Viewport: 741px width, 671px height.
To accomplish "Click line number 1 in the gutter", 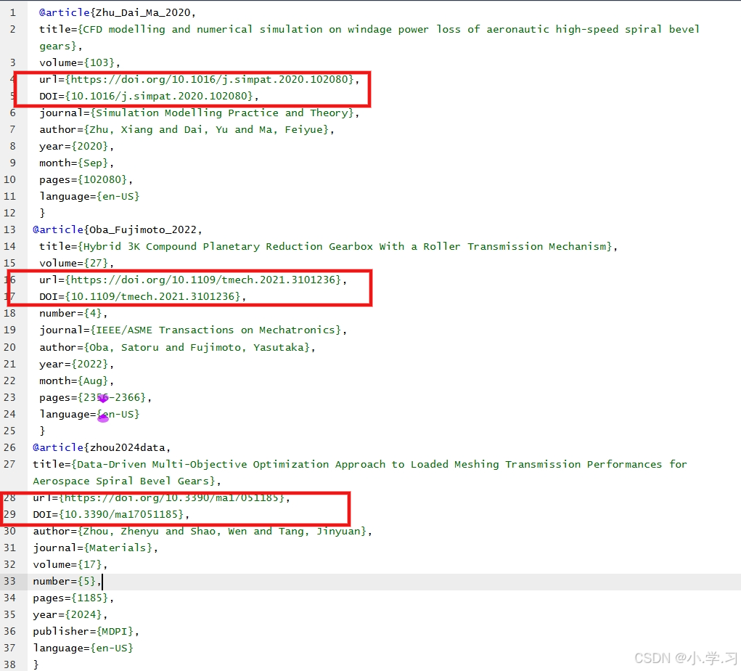I will point(12,12).
